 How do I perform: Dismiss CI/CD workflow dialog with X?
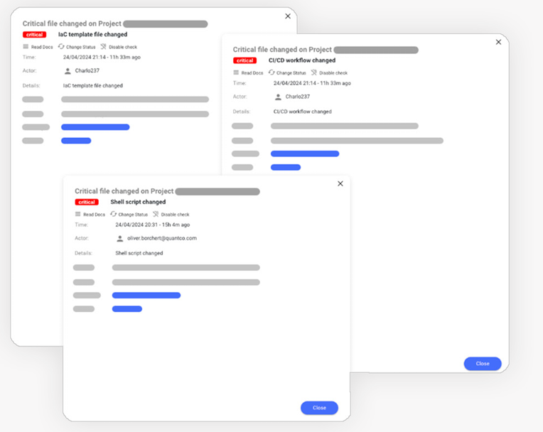pyautogui.click(x=498, y=42)
